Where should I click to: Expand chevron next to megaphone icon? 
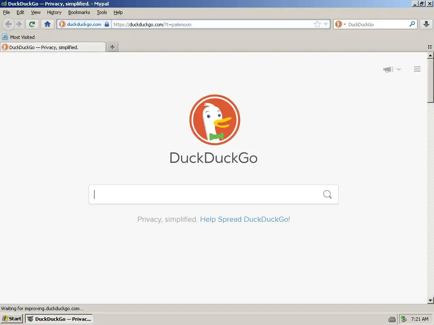pyautogui.click(x=399, y=69)
